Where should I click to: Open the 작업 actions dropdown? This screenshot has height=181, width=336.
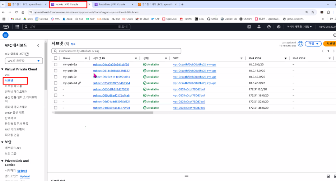coord(313,44)
